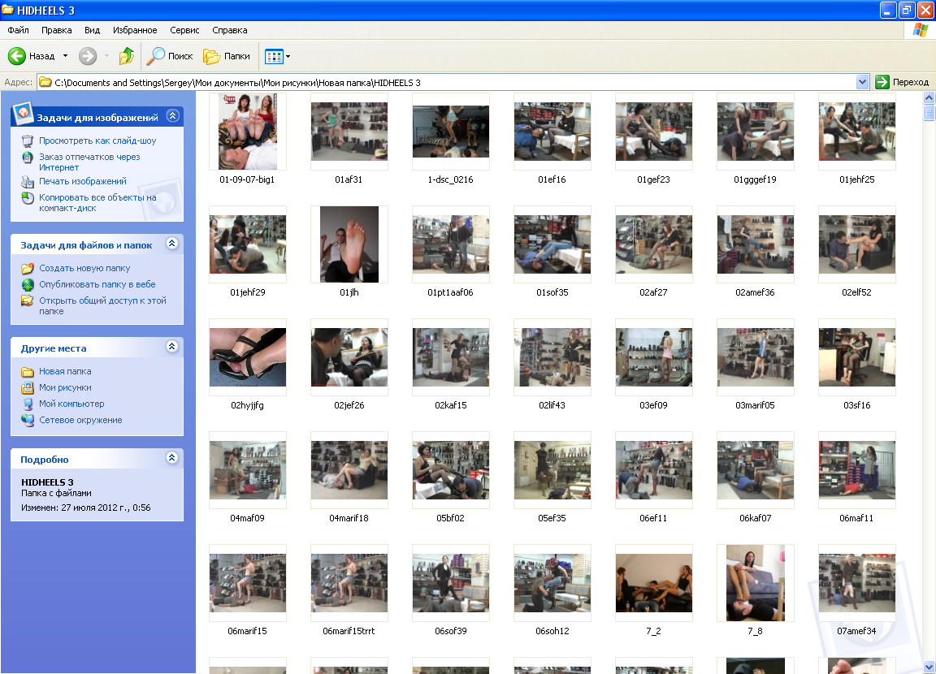Image resolution: width=936 pixels, height=674 pixels.
Task: Select thumbnail 03sf16
Action: pos(856,357)
